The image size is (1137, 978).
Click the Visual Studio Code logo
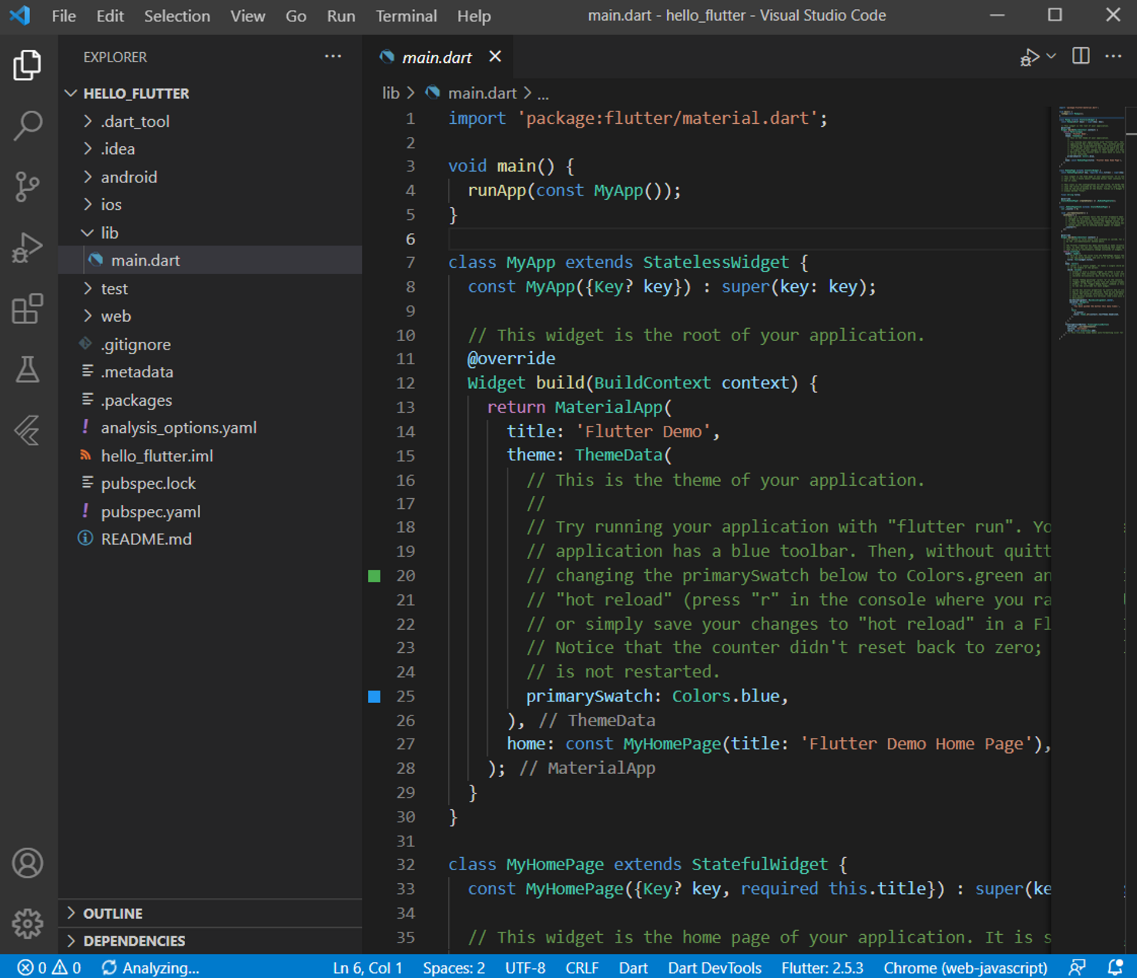[x=20, y=15]
